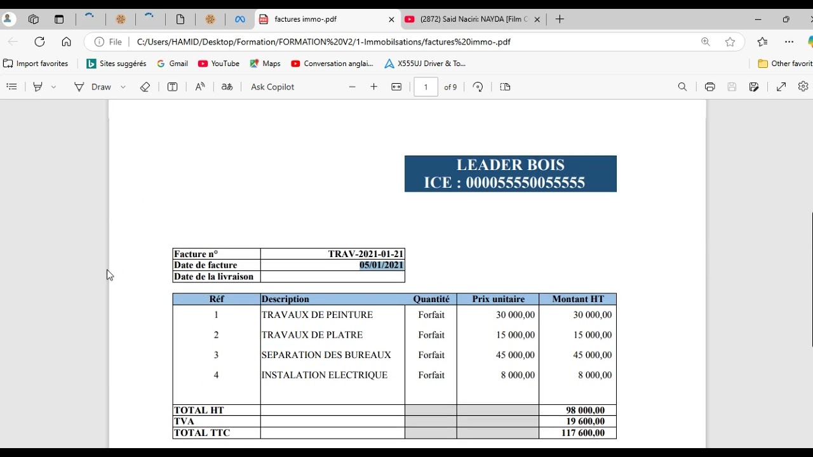Open the browser zoom magnifier in address bar
This screenshot has height=457, width=813.
click(x=706, y=42)
